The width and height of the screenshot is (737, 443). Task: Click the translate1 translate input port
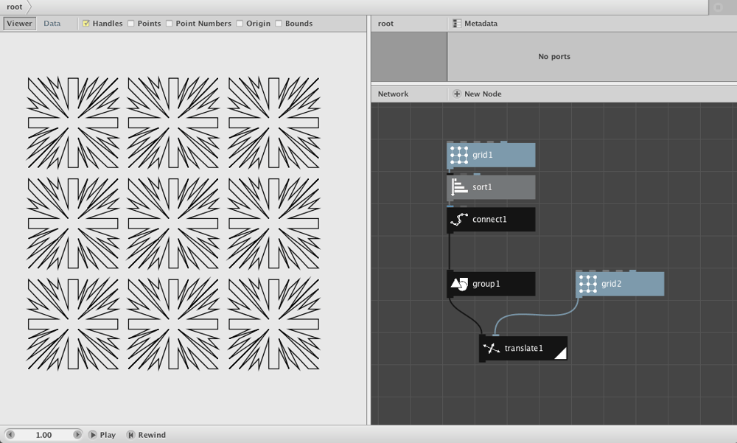tap(495, 335)
